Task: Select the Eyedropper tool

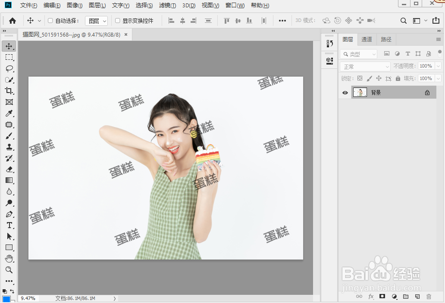Action: [9, 114]
